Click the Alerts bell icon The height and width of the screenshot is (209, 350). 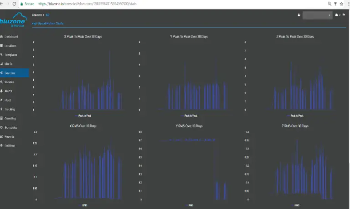click(1, 91)
